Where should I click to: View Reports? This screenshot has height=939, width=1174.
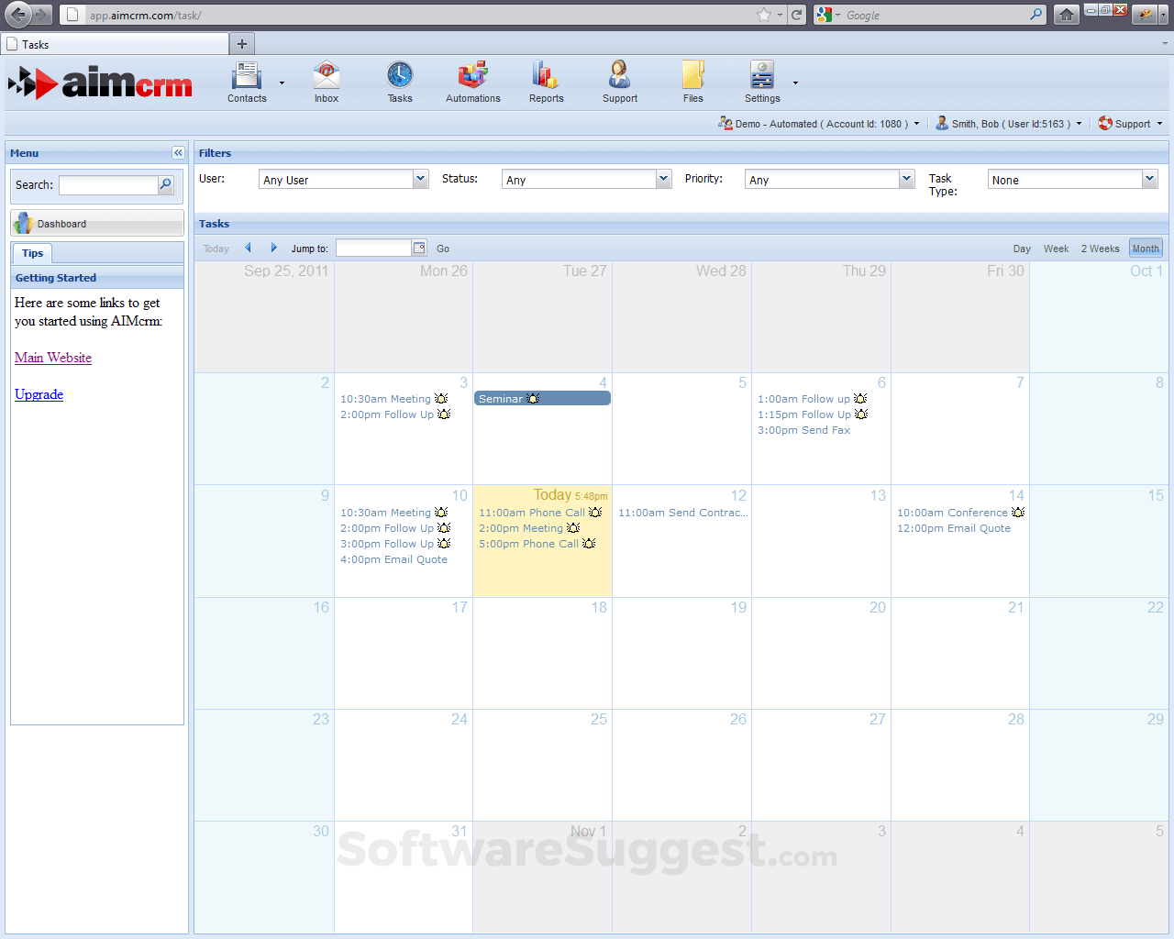pyautogui.click(x=546, y=82)
